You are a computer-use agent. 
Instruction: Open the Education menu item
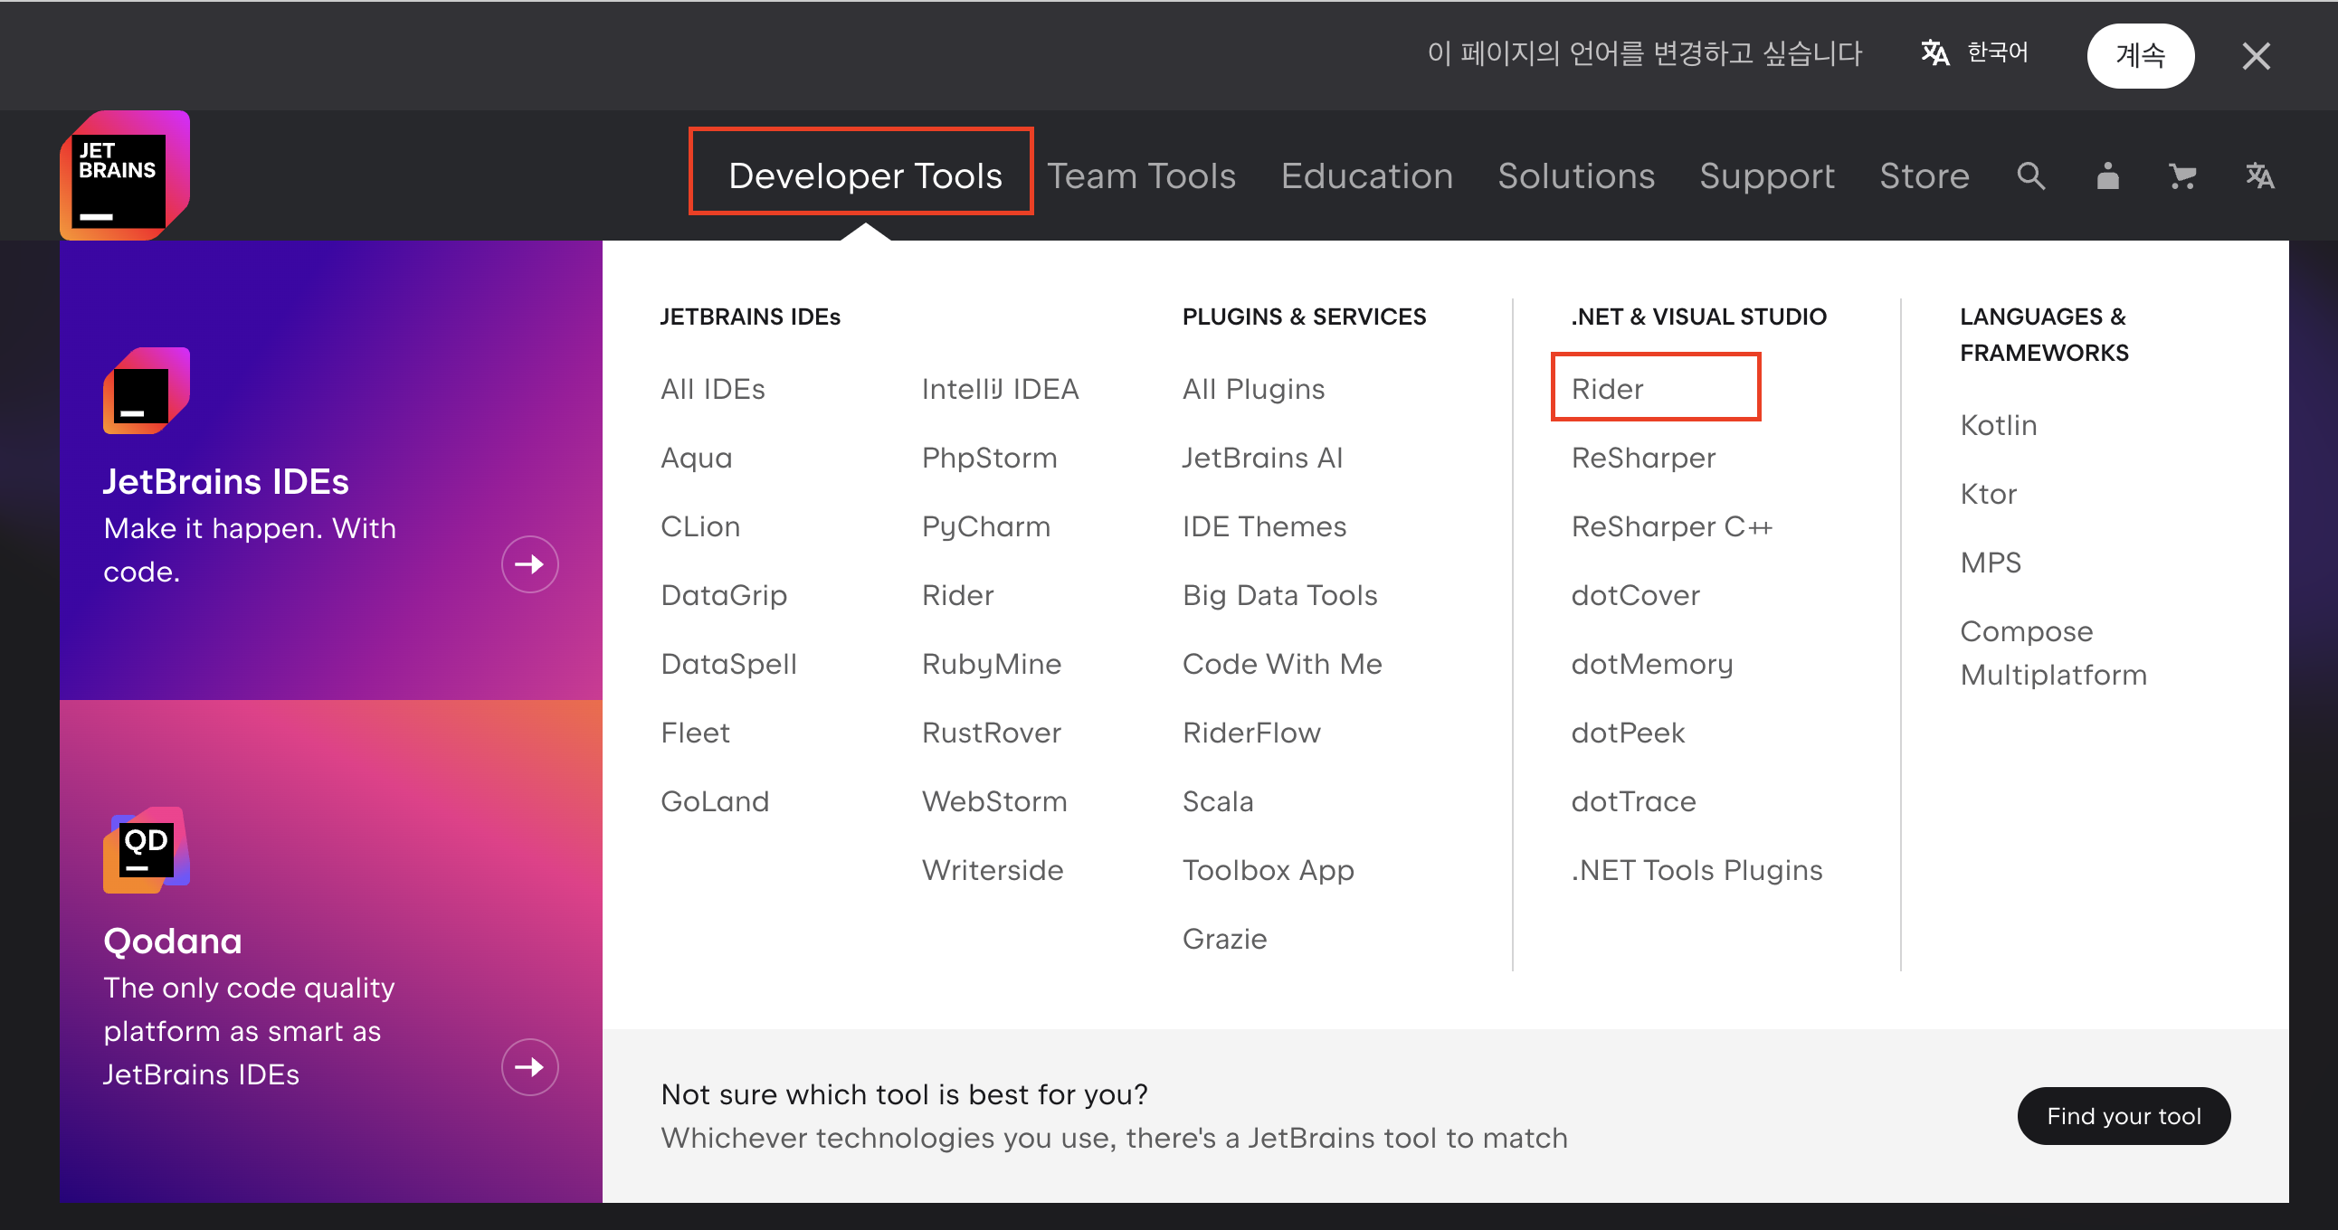pos(1366,176)
